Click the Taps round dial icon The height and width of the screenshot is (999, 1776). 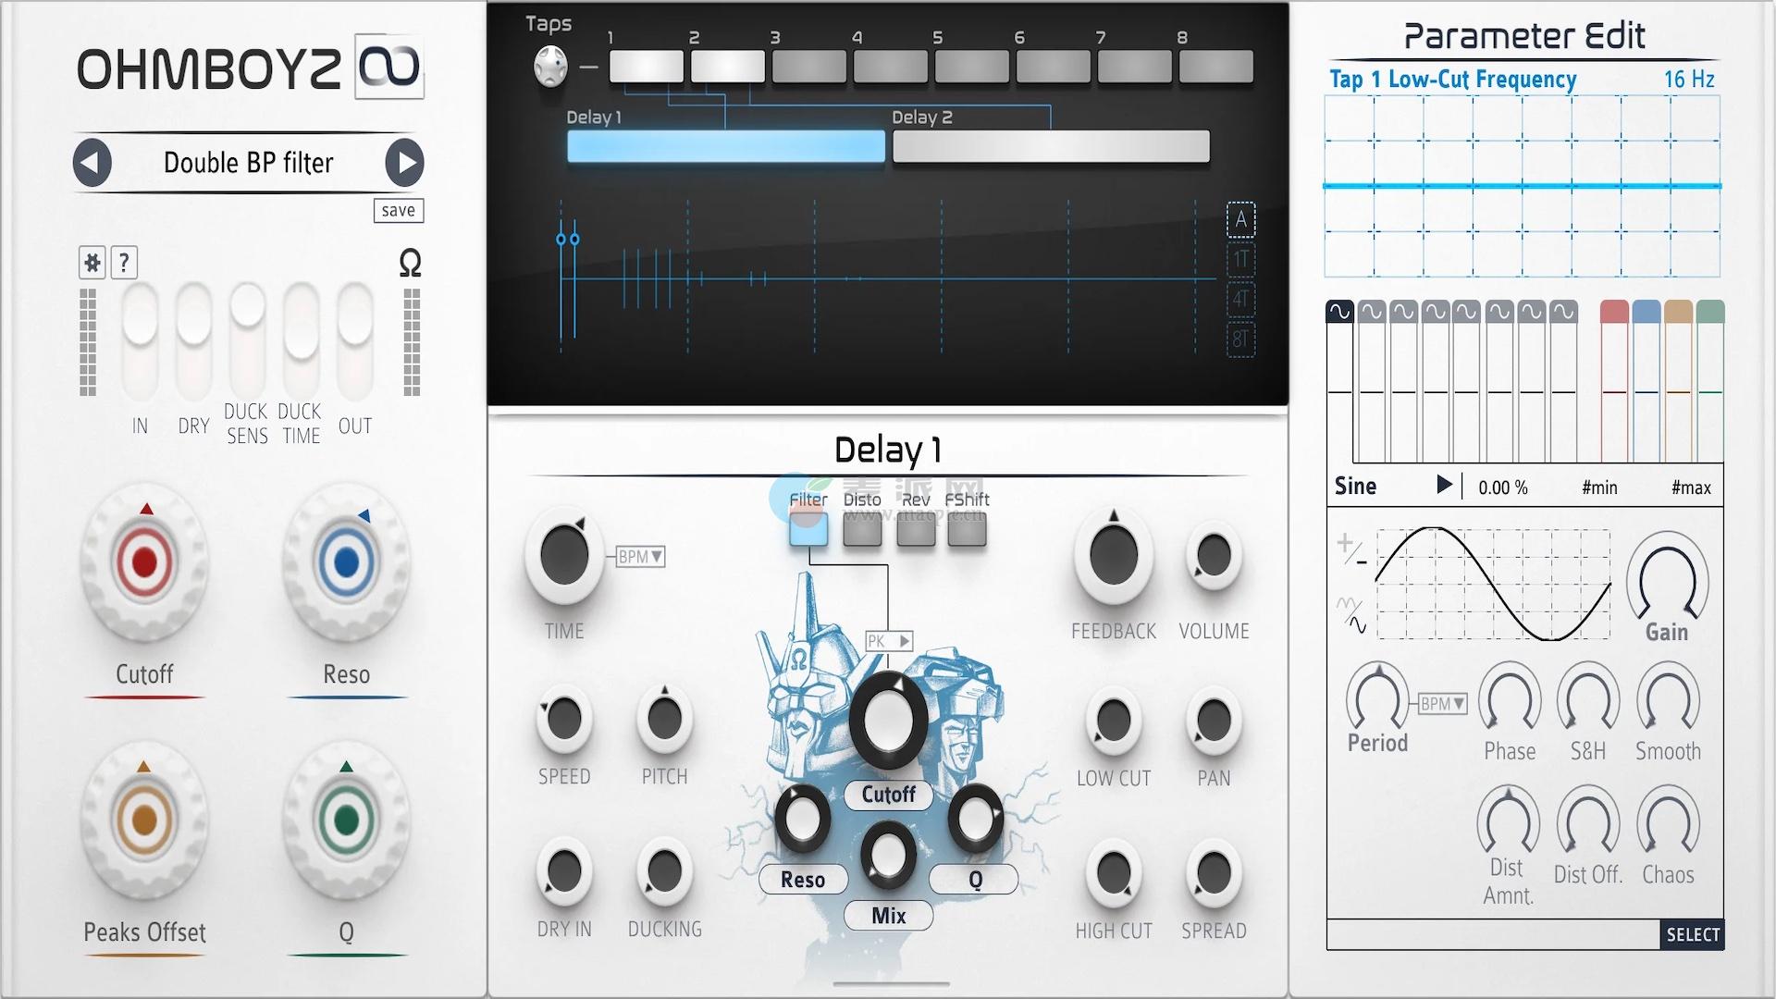coord(551,67)
